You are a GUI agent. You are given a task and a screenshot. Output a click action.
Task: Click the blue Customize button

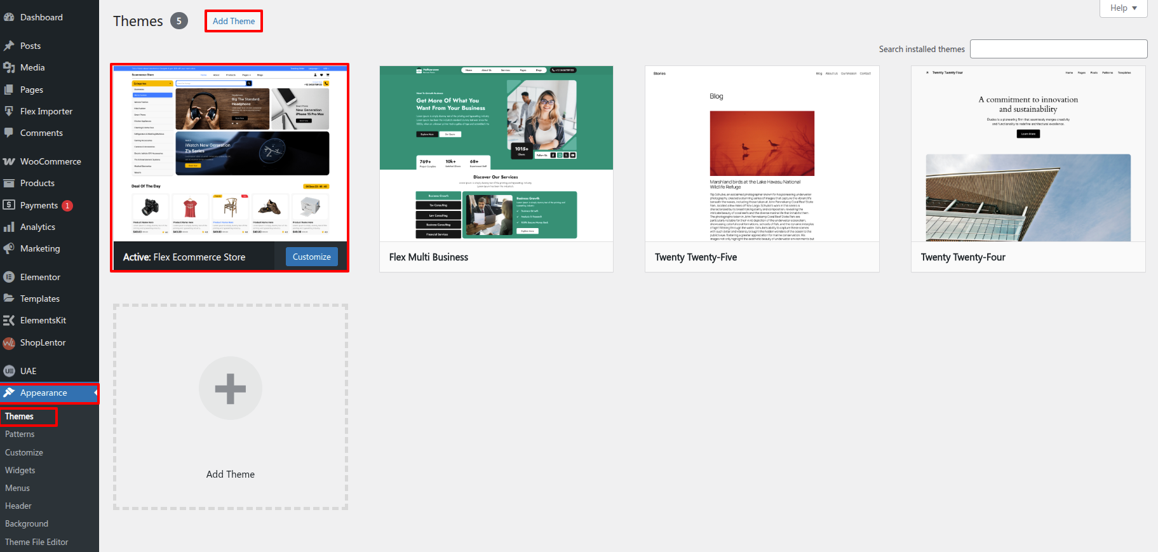(x=312, y=257)
